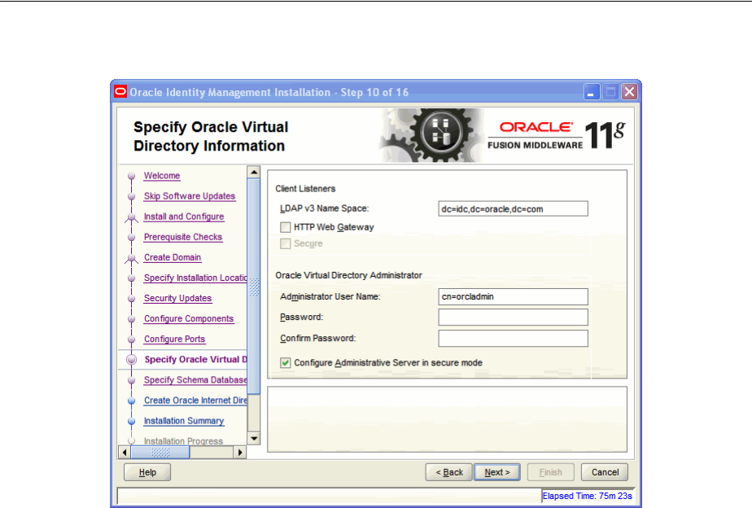This screenshot has width=752, height=508.
Task: Open the Help button
Action: (147, 472)
